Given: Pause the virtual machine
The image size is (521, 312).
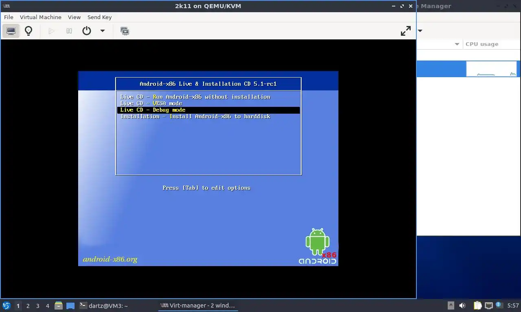Looking at the screenshot, I should coord(69,31).
